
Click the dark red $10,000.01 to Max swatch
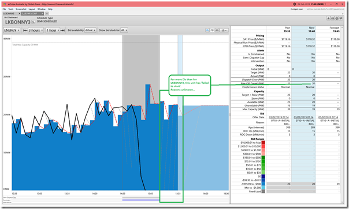(263, 143)
